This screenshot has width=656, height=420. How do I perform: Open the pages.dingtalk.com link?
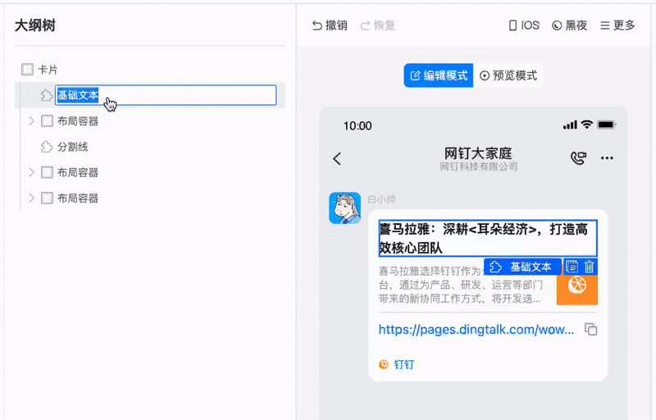pos(476,330)
